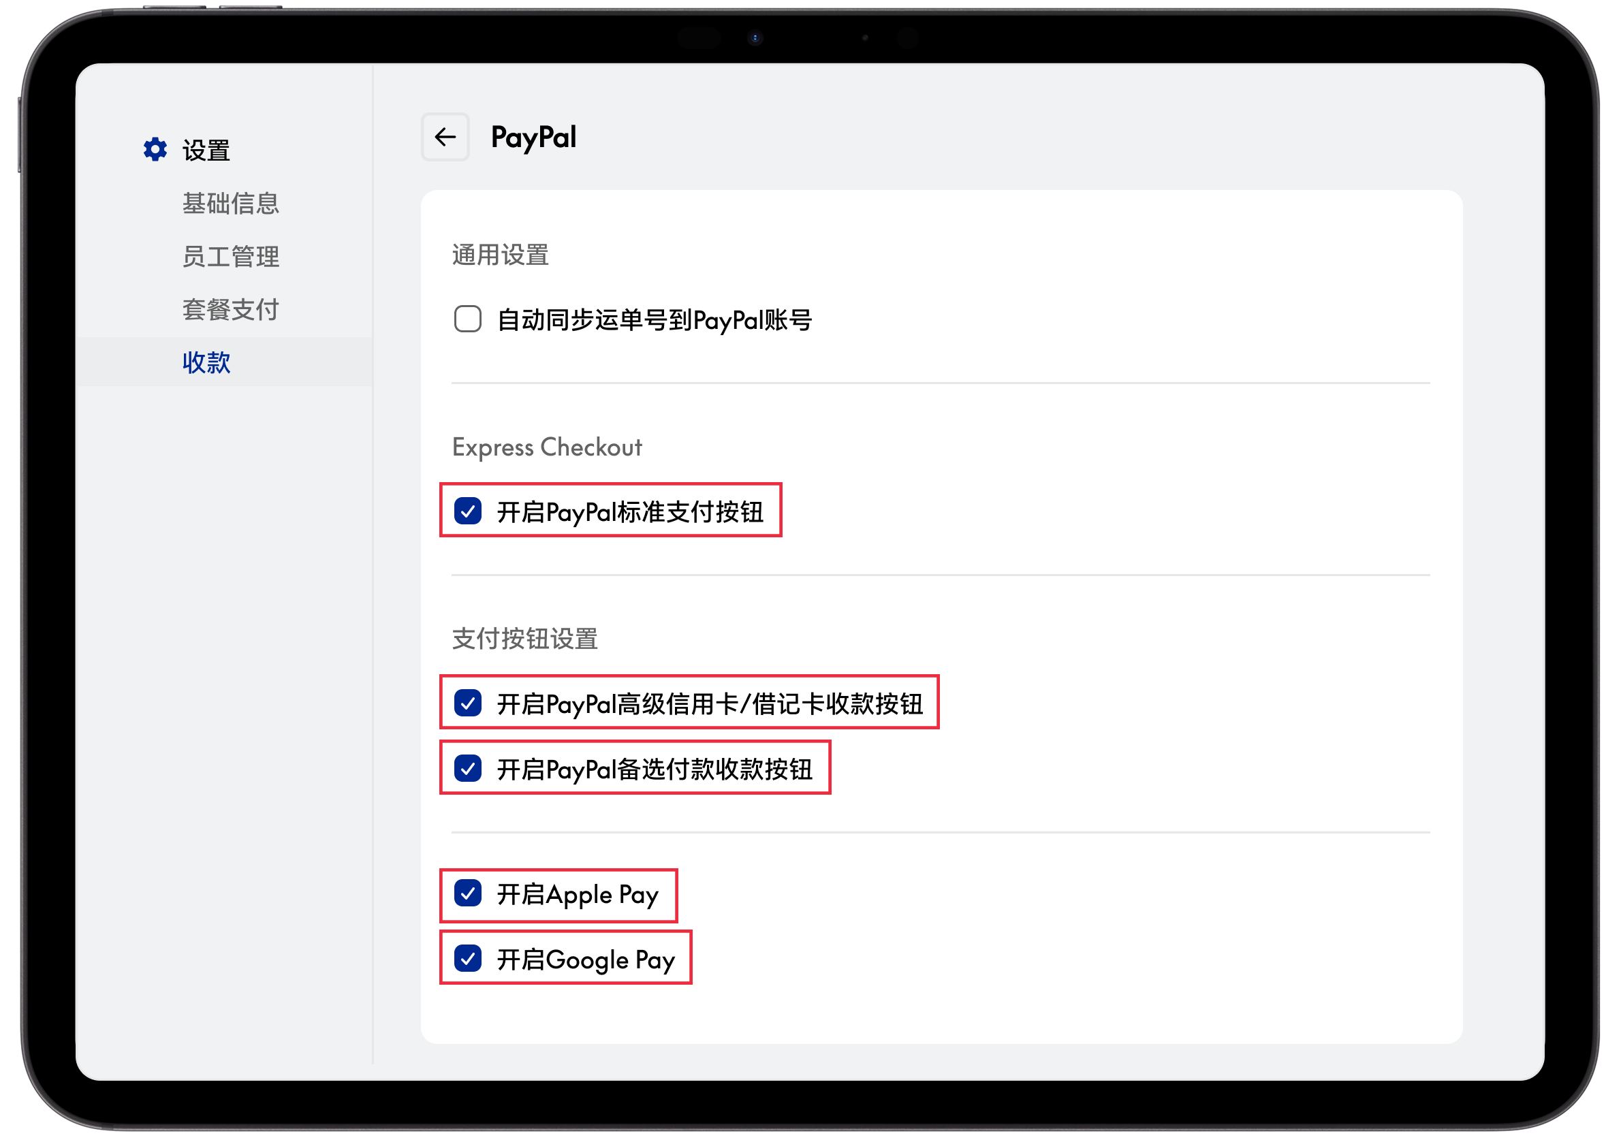
Task: Uncheck 开启Google Pay checkbox
Action: pyautogui.click(x=468, y=959)
